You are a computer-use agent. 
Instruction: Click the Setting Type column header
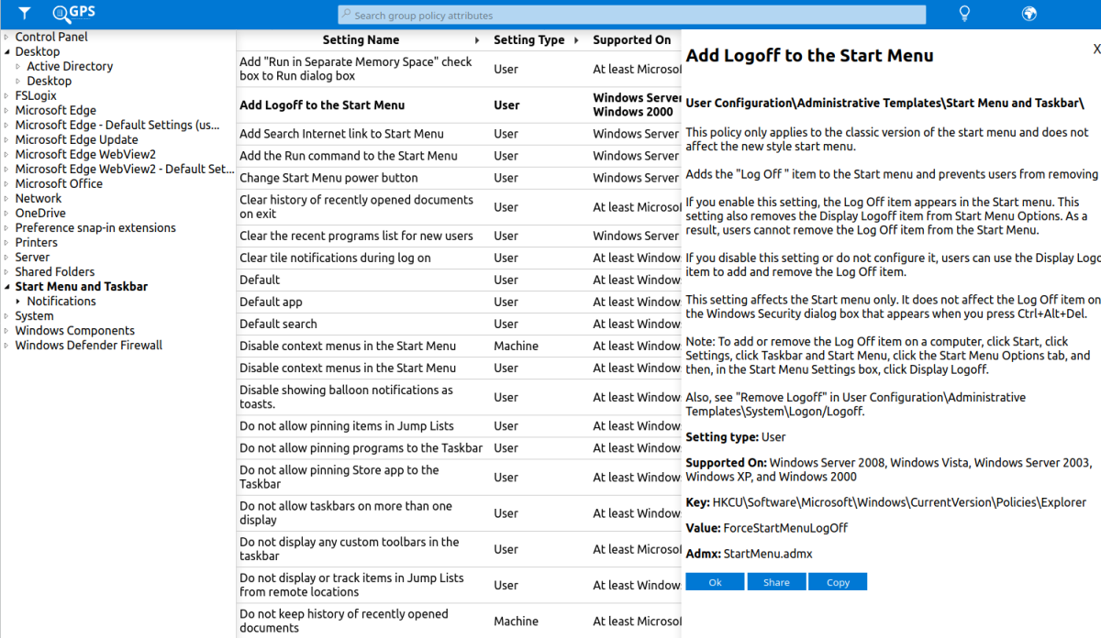[528, 40]
